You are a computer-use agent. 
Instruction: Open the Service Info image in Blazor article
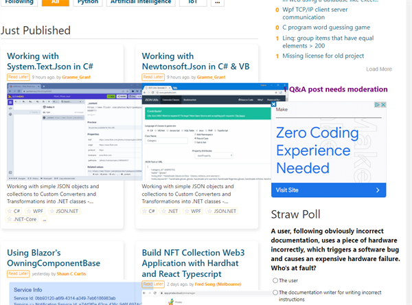(x=76, y=294)
